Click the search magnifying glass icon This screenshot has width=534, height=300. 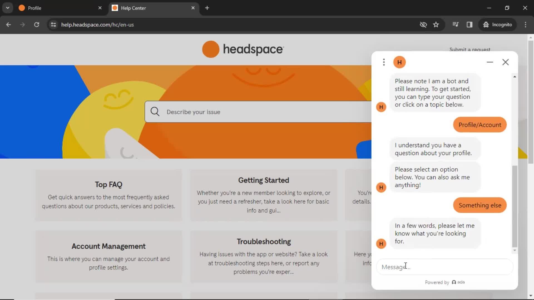pos(155,112)
